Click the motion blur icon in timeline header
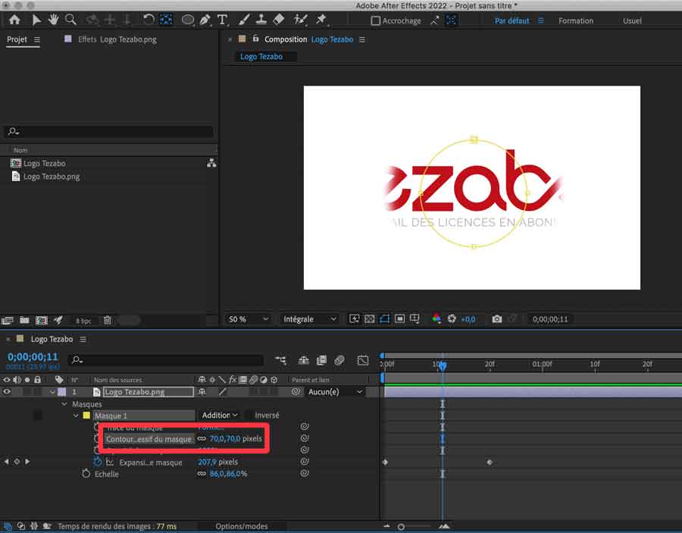Screen dimensions: 682x533 [x=339, y=360]
